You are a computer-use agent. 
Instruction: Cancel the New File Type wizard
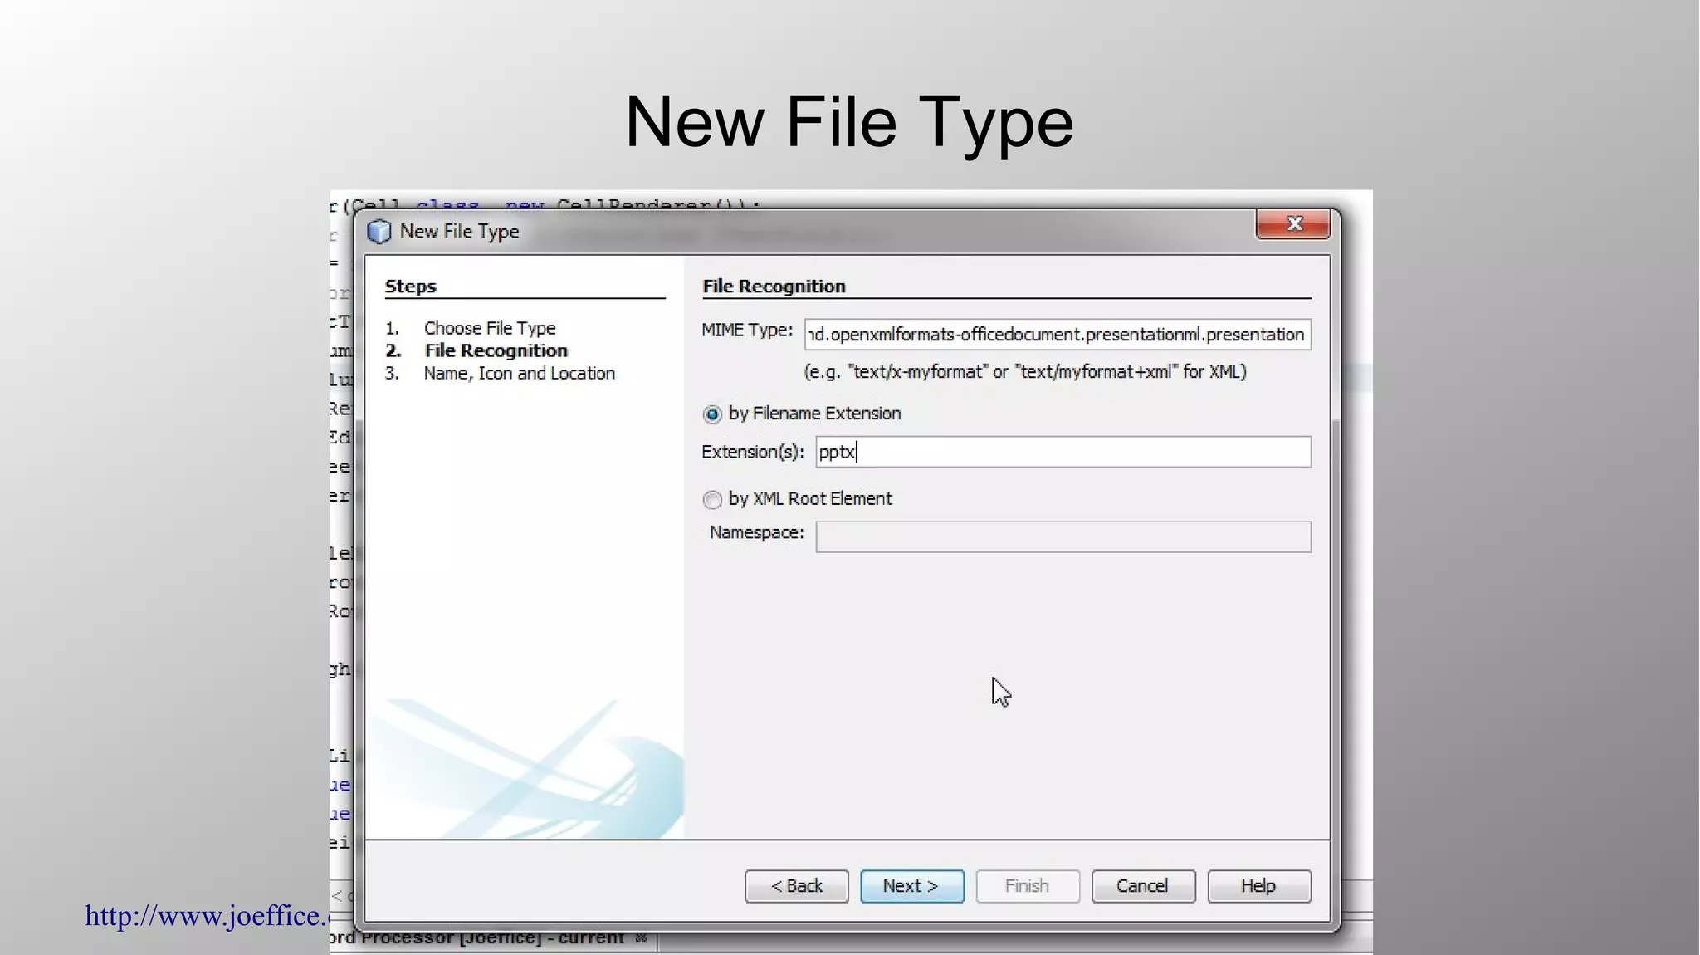[1143, 886]
